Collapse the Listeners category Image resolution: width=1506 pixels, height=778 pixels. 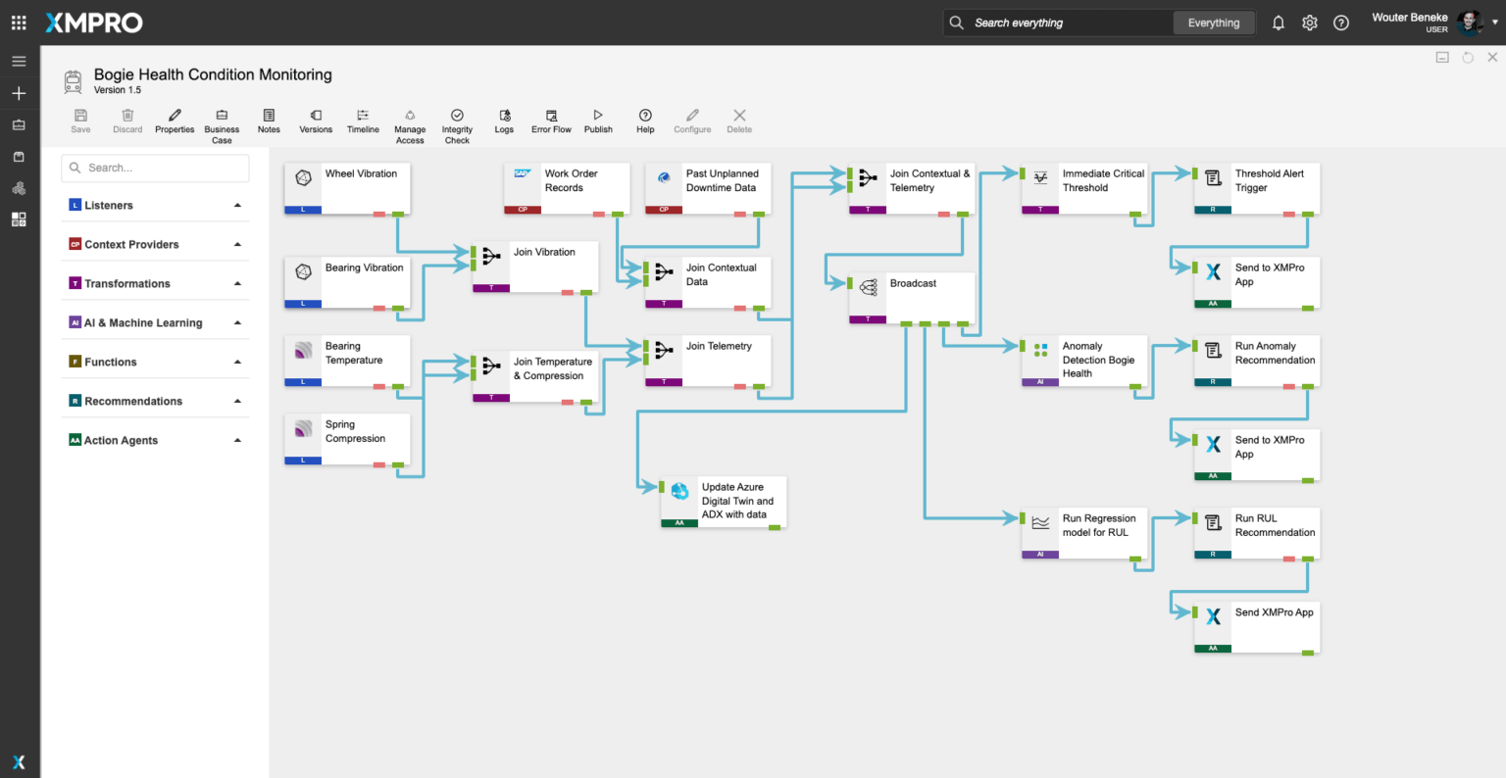pos(237,206)
